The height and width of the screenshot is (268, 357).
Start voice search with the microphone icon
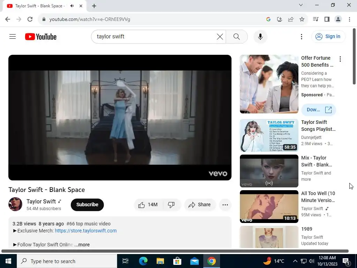260,36
